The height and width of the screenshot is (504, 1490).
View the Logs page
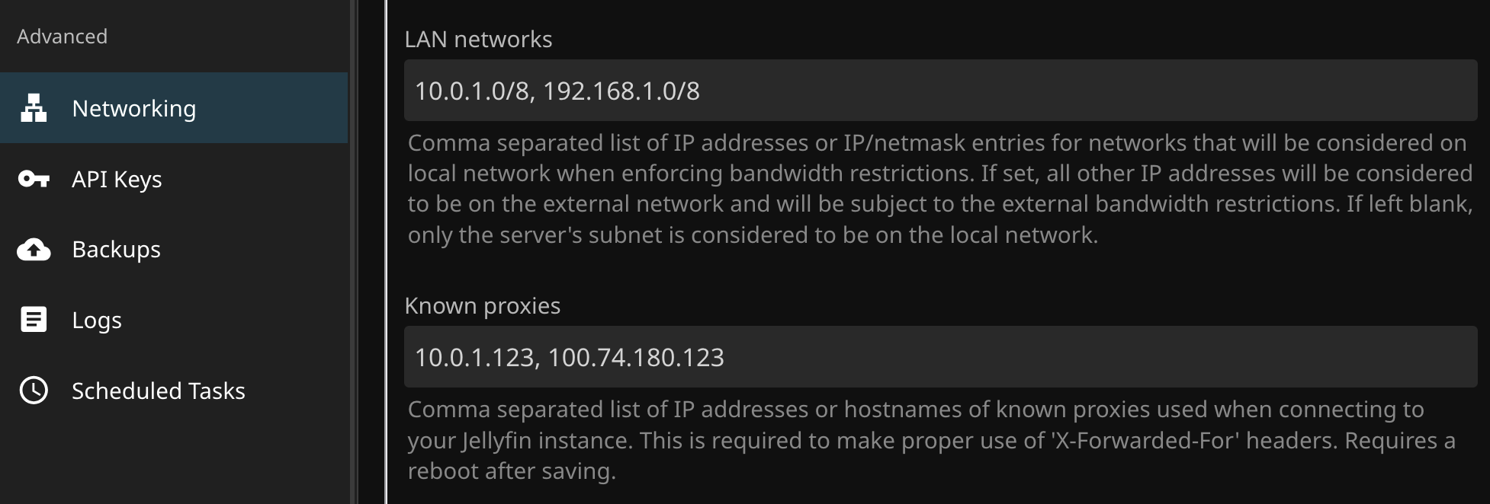[97, 320]
